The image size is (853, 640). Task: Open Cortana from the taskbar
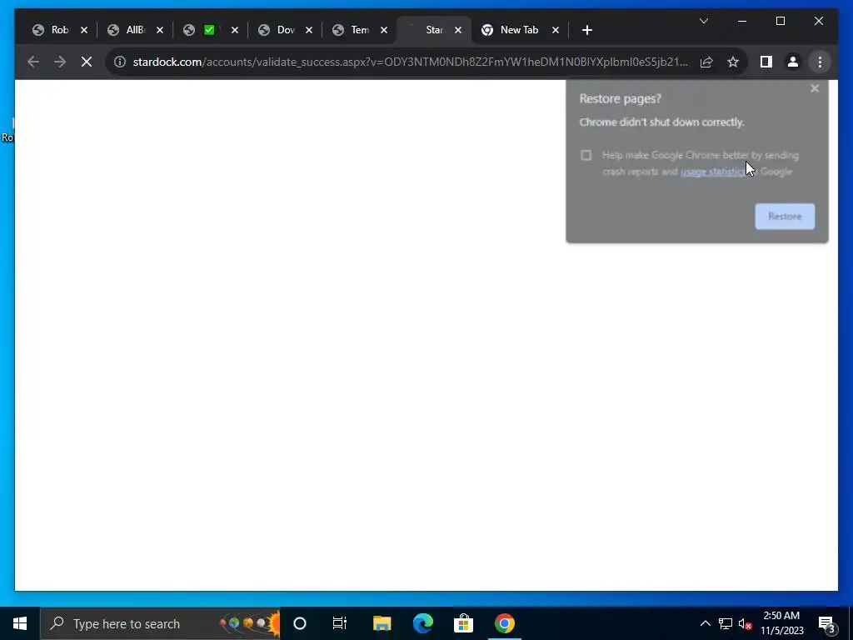(x=300, y=623)
